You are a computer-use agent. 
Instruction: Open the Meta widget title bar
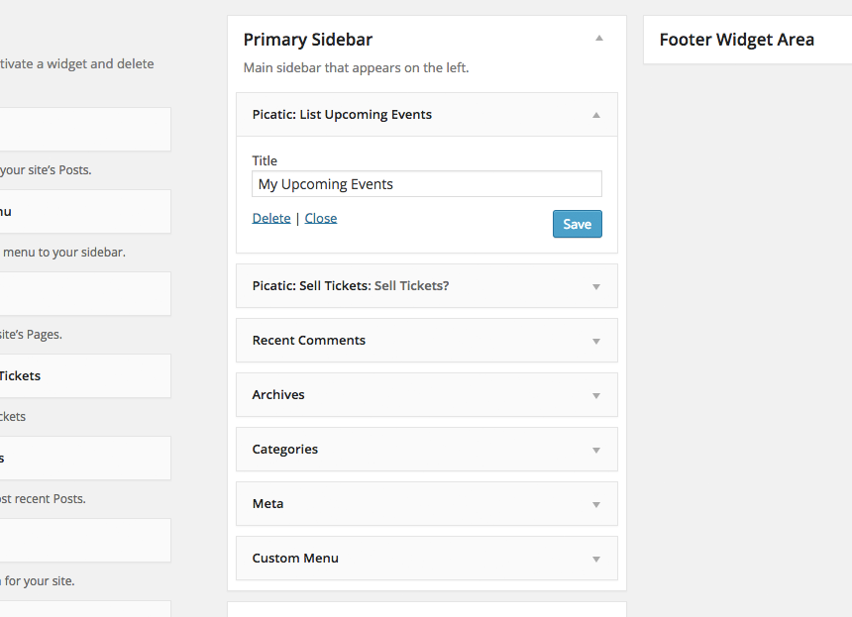pos(427,503)
